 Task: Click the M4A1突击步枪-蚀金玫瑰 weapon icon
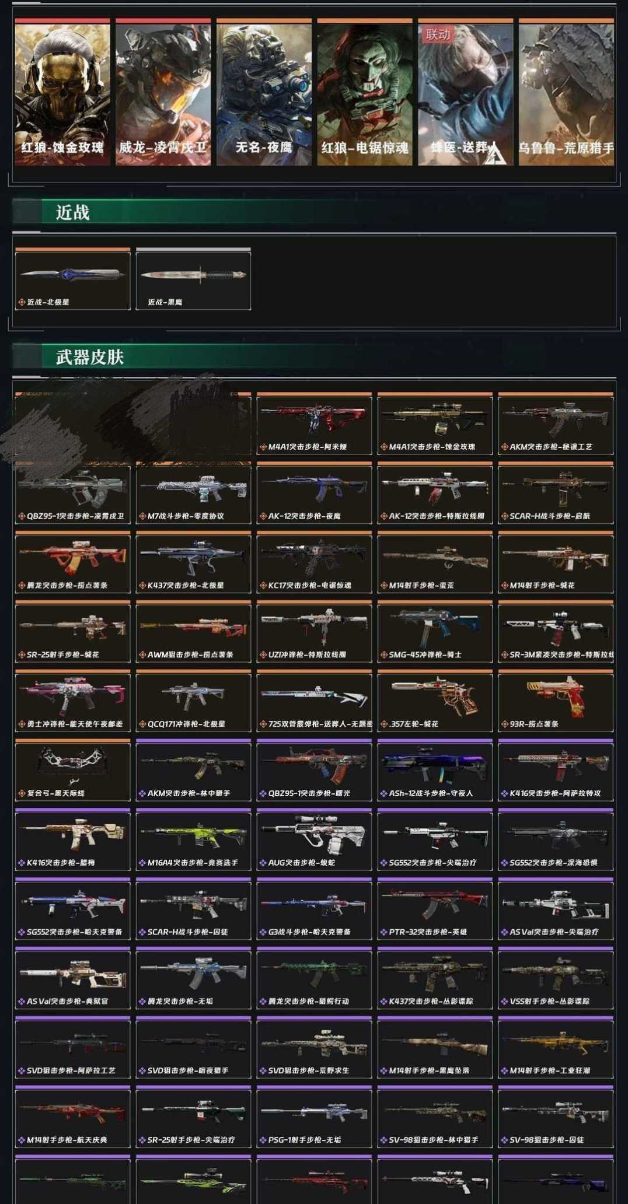(x=435, y=424)
